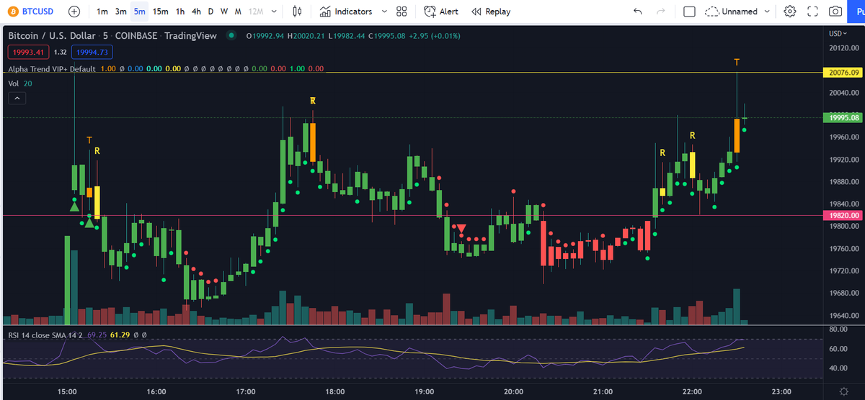Click the RSI SMA value 61.29
Image resolution: width=865 pixels, height=400 pixels.
point(120,335)
